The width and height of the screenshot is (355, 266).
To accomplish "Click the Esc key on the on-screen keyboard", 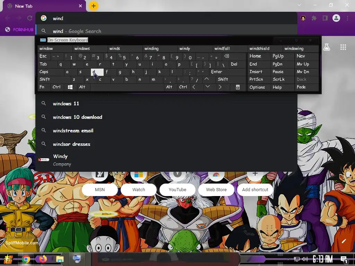I will pyautogui.click(x=44, y=56).
